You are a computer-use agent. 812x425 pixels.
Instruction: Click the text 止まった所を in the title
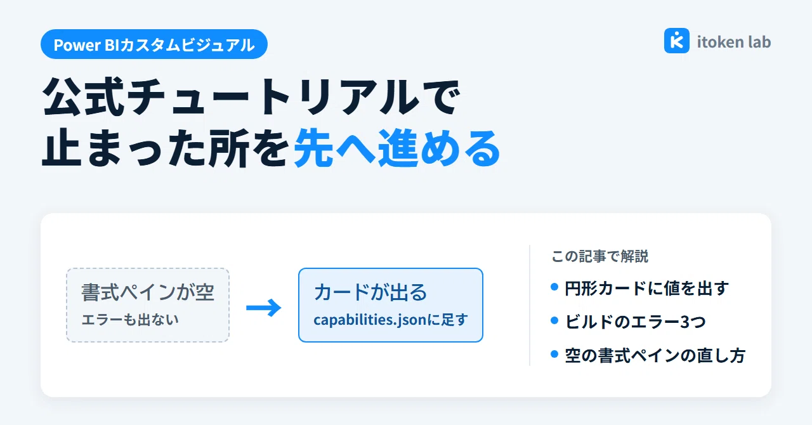166,150
